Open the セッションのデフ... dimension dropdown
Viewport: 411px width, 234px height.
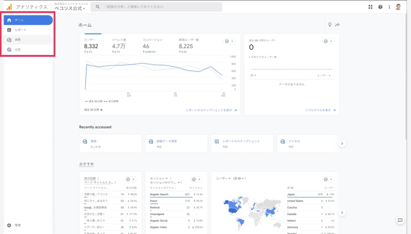(x=165, y=182)
